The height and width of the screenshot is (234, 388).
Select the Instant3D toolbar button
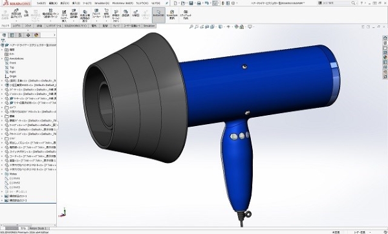pos(158,15)
